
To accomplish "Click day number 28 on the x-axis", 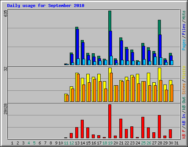I will click(x=160, y=143).
